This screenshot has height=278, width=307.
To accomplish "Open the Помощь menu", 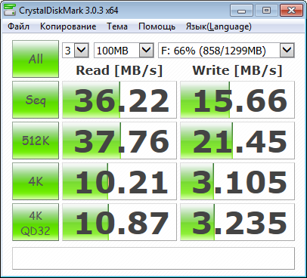I will click(157, 26).
